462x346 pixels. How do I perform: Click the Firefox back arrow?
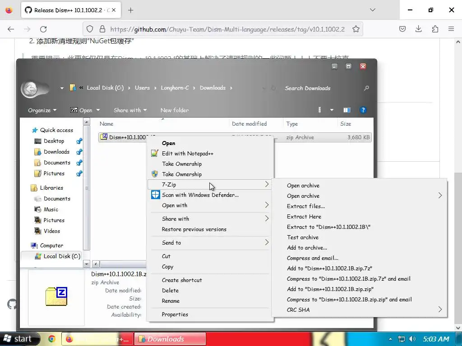coord(11,29)
